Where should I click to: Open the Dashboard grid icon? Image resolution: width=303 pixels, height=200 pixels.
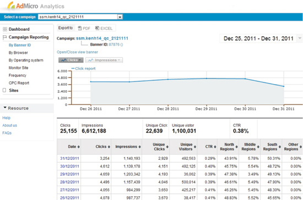click(5, 29)
